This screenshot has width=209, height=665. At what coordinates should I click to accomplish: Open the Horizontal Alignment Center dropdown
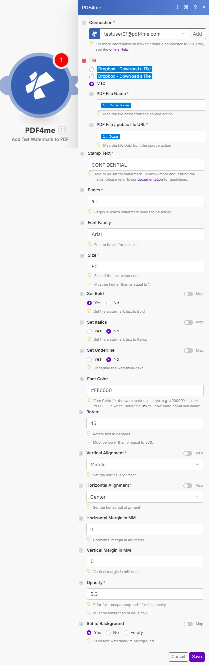coord(145,497)
